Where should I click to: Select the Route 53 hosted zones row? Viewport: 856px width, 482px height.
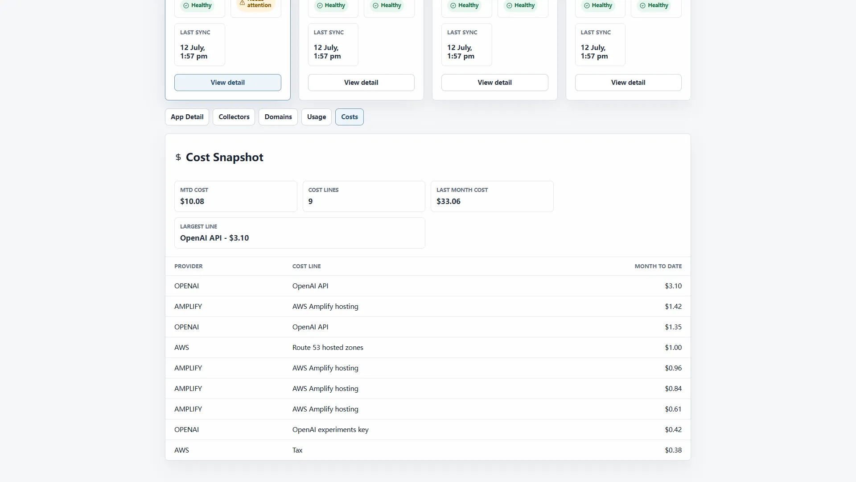(428, 348)
